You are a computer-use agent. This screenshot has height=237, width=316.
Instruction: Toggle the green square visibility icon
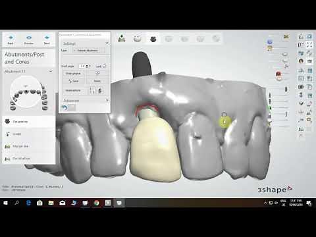pos(270,108)
